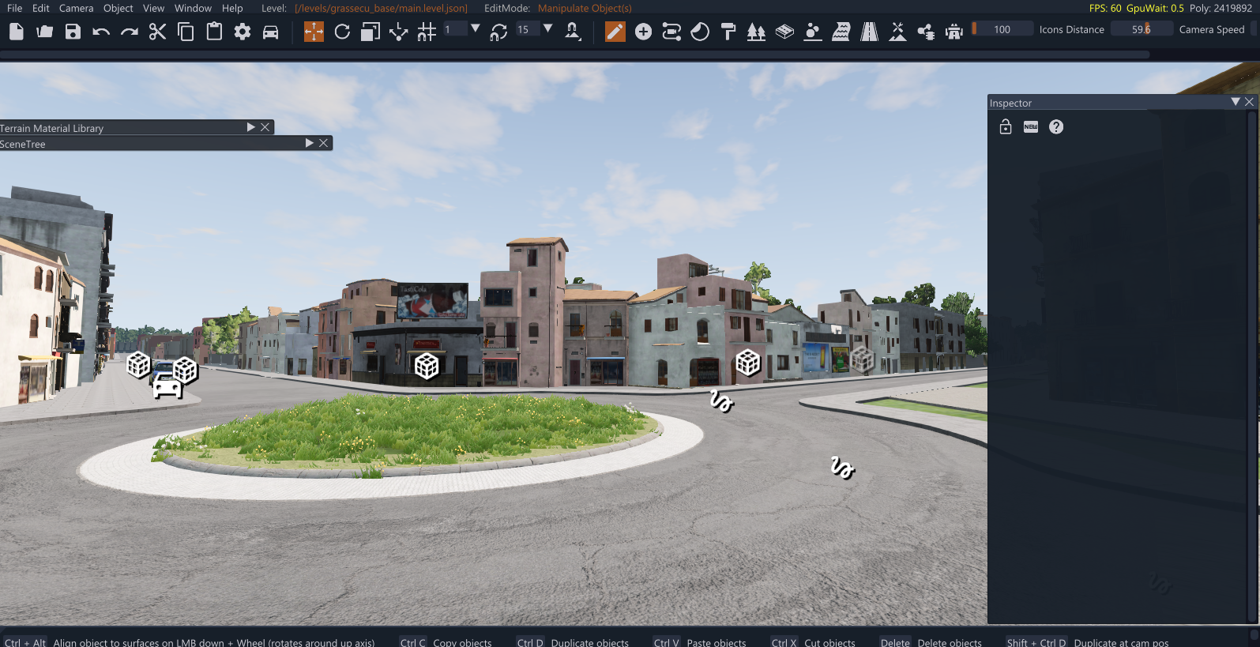Click the wavy sheet tool icon
This screenshot has width=1260, height=647.
tap(841, 32)
